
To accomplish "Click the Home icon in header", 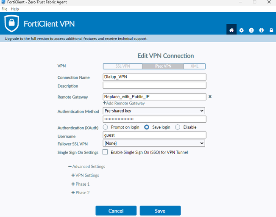I will [231, 30].
